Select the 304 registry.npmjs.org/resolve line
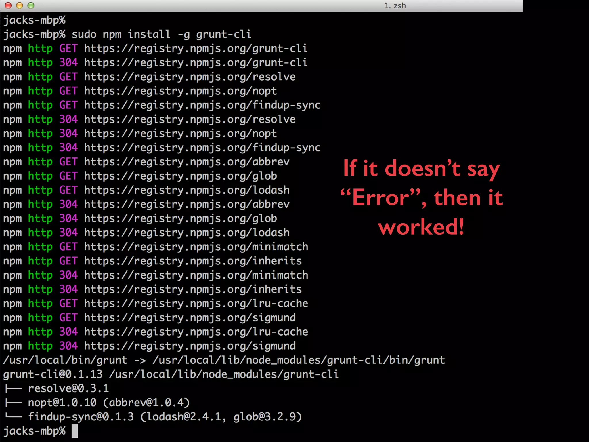589x442 pixels. pyautogui.click(x=150, y=119)
